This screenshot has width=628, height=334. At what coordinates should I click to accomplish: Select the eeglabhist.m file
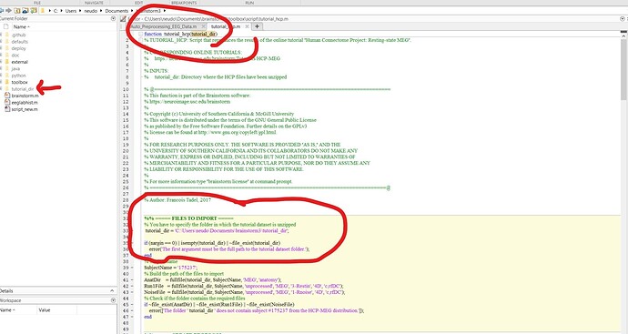click(25, 103)
